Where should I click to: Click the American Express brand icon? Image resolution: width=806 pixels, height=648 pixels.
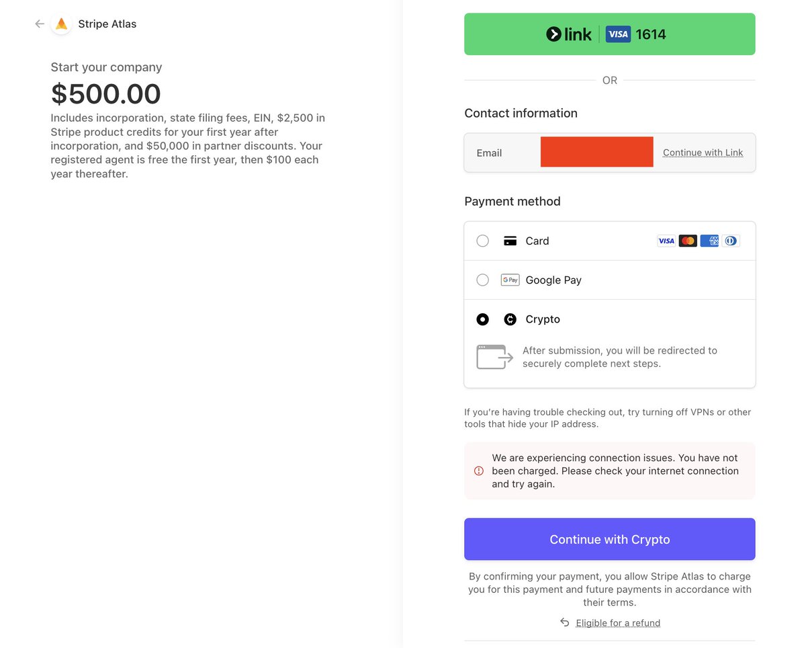[709, 241]
